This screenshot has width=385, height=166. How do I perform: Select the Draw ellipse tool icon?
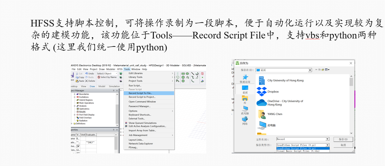187,74
